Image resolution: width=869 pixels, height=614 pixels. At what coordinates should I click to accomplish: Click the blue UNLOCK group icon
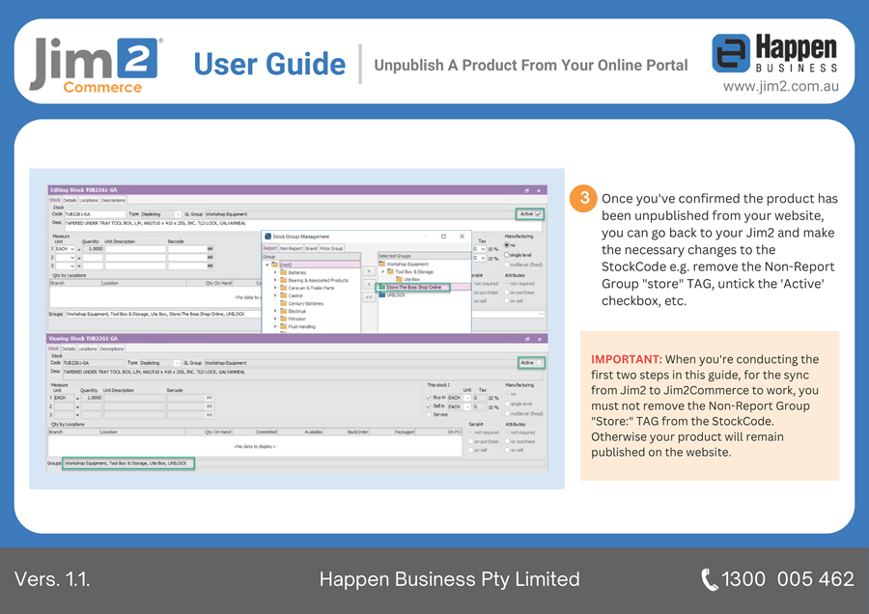382,294
